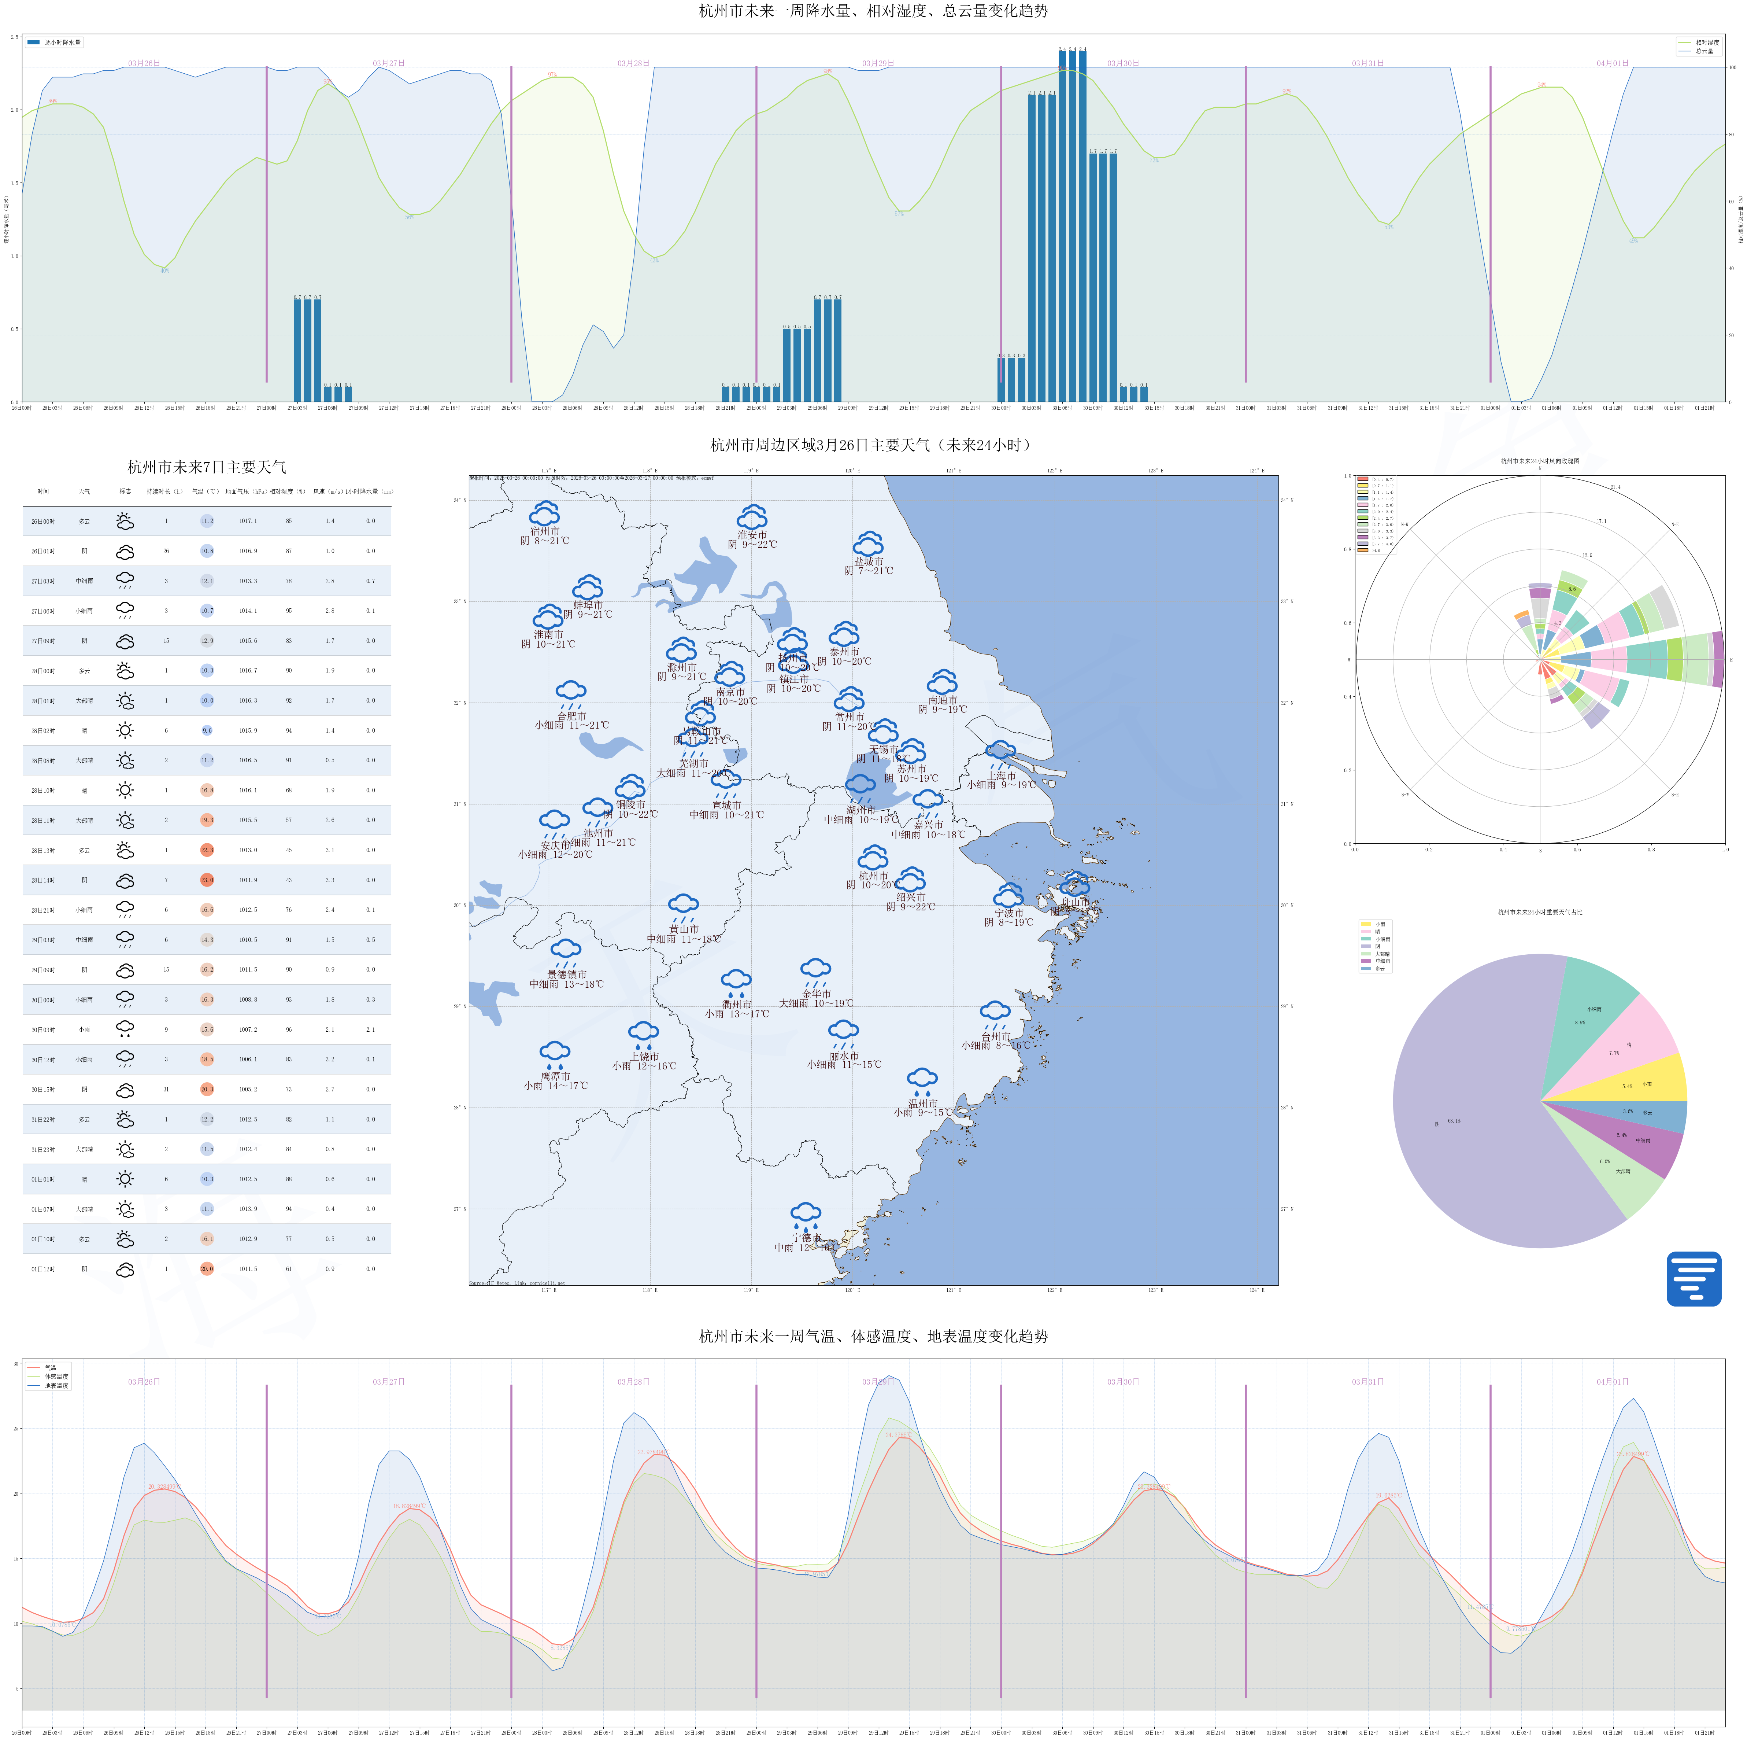Click the rain icon in the 30日03时 row

[125, 1029]
